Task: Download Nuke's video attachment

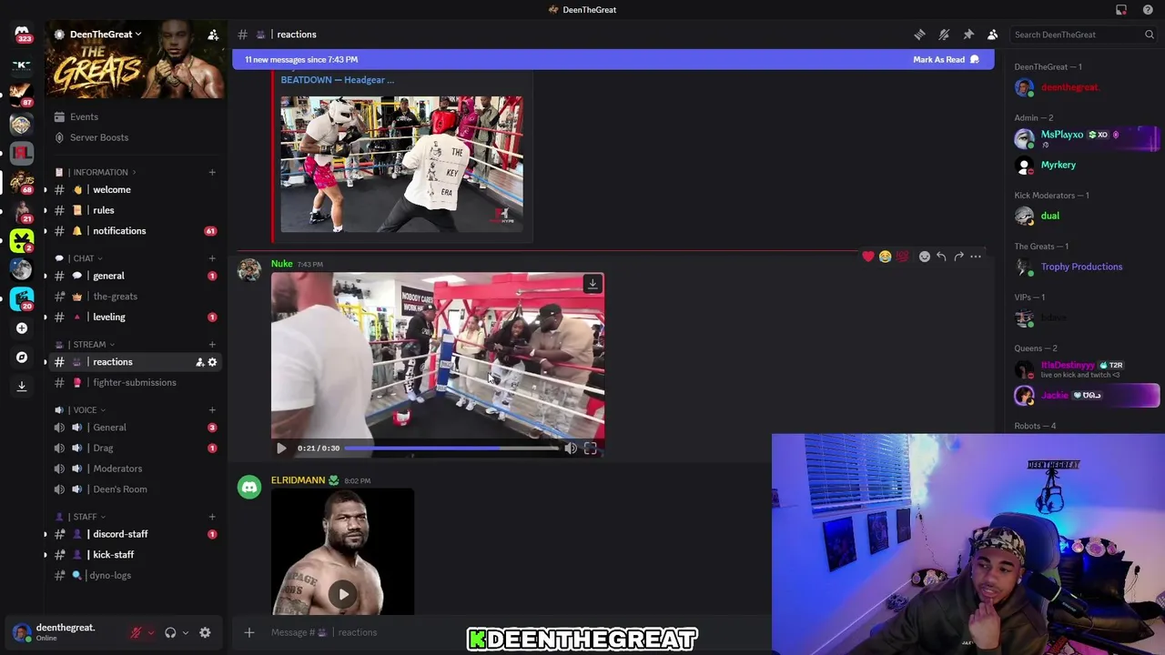Action: click(x=593, y=284)
